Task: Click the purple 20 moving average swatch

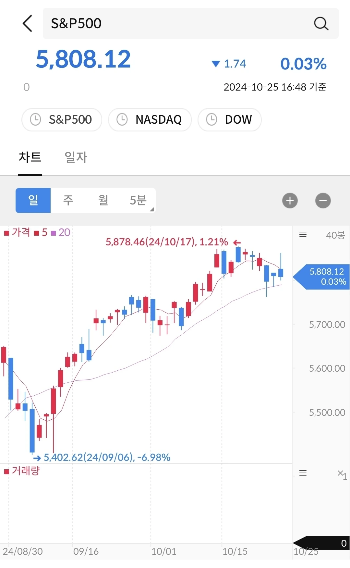Action: (x=54, y=233)
